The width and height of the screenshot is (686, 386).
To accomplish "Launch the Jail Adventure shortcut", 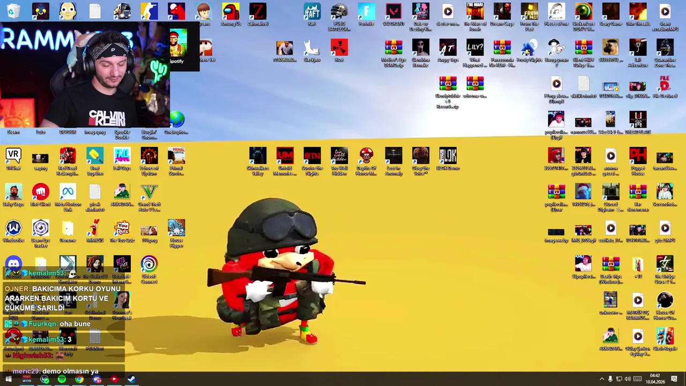I will (x=638, y=53).
